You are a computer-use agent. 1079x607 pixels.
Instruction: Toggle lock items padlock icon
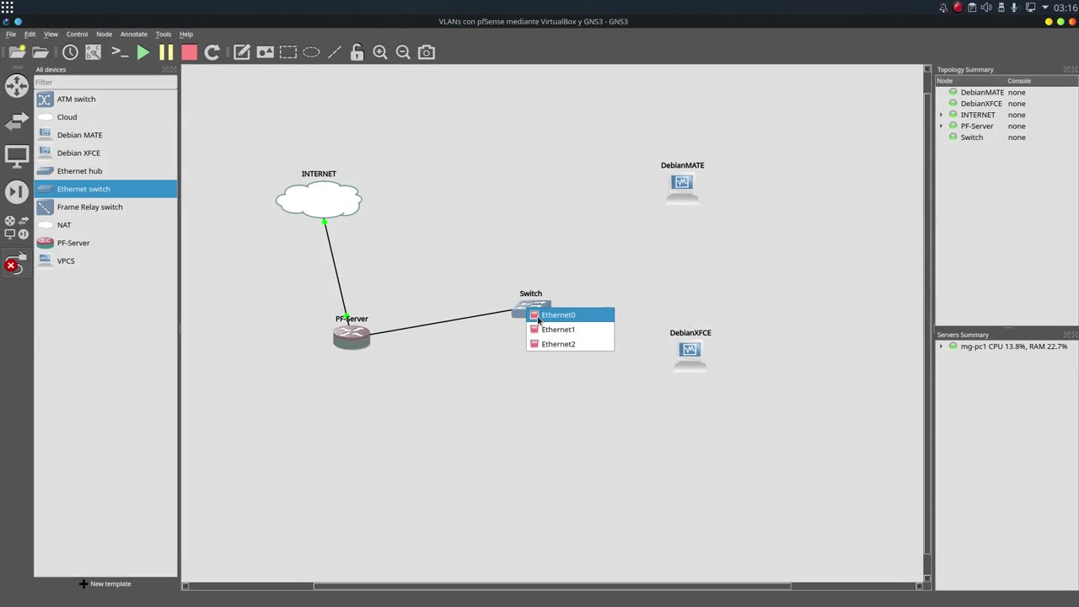pos(357,52)
